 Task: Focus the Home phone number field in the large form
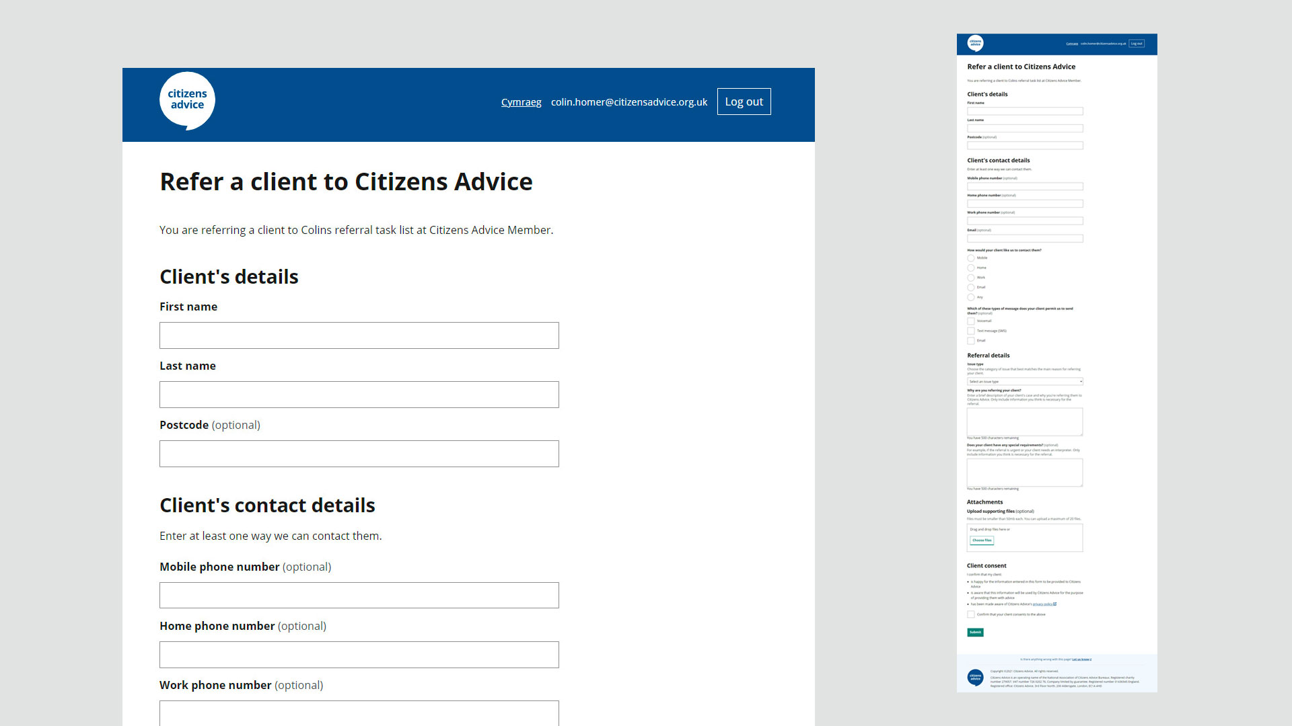(x=359, y=655)
